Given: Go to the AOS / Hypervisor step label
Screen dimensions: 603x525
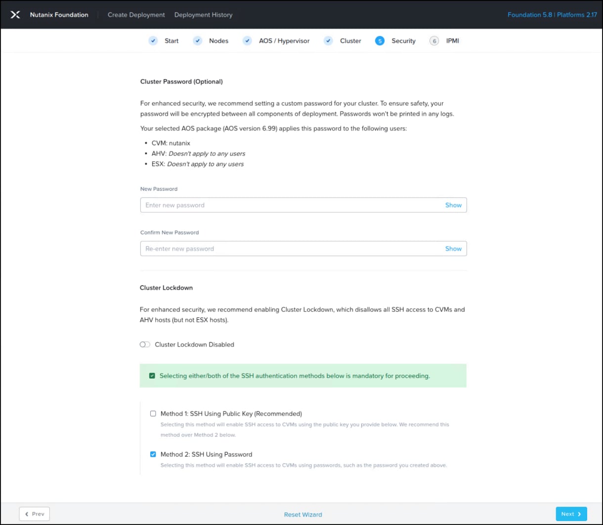Looking at the screenshot, I should [x=284, y=41].
